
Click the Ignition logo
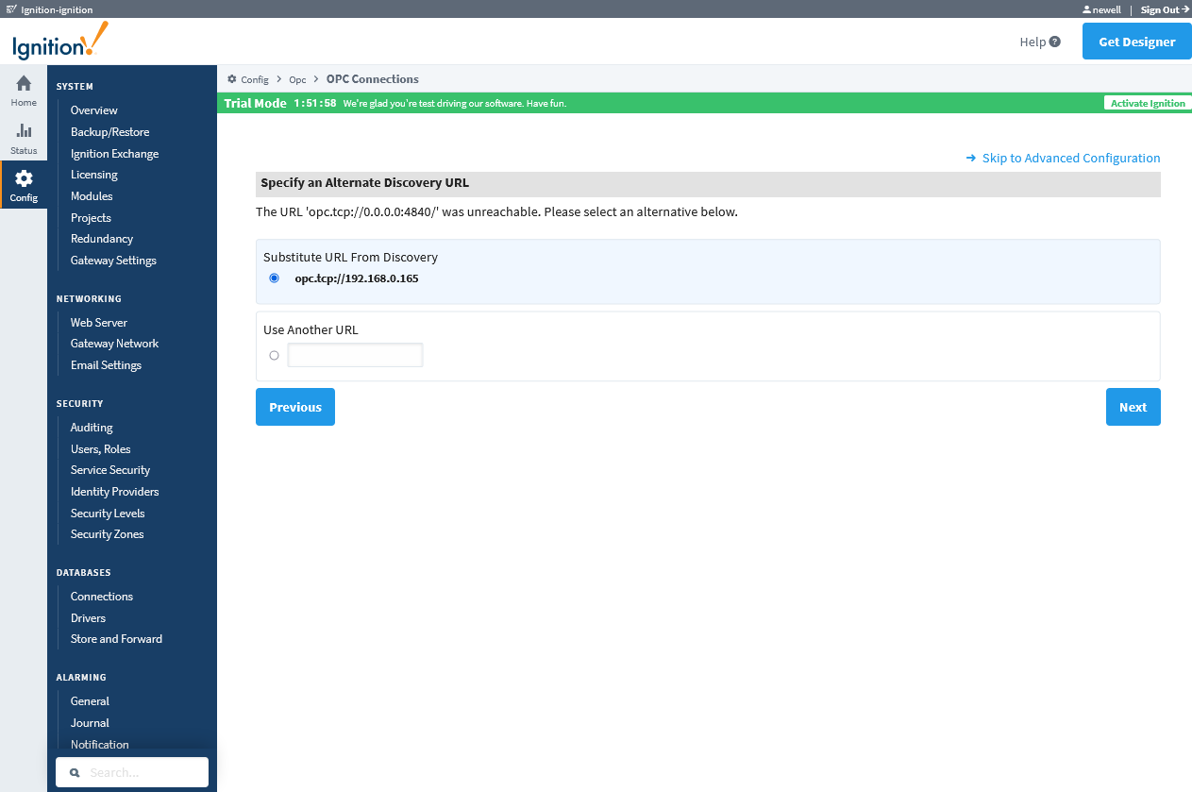point(60,42)
